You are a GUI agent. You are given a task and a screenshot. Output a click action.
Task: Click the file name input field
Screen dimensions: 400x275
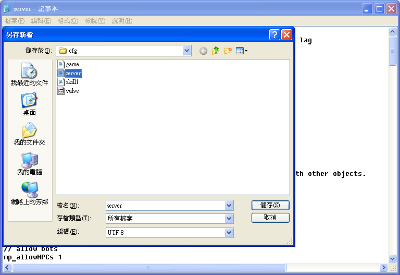tap(165, 206)
